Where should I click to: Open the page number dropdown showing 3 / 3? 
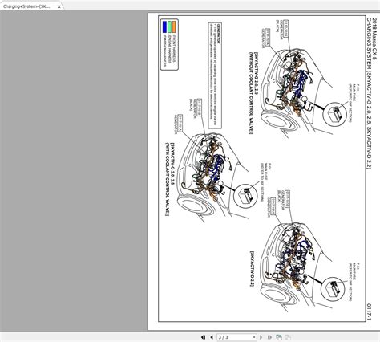236,337
